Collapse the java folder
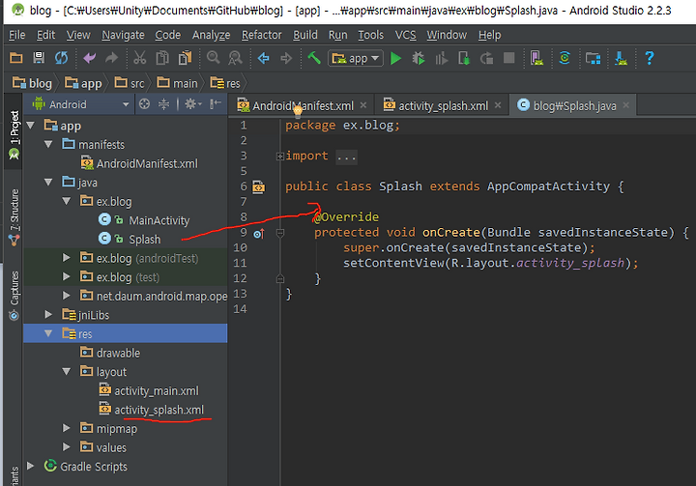The image size is (696, 486). coord(48,183)
